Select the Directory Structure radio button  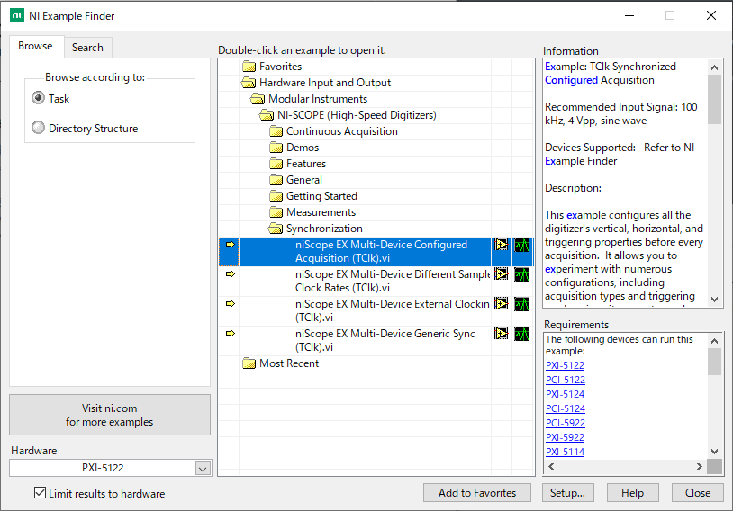coord(39,128)
